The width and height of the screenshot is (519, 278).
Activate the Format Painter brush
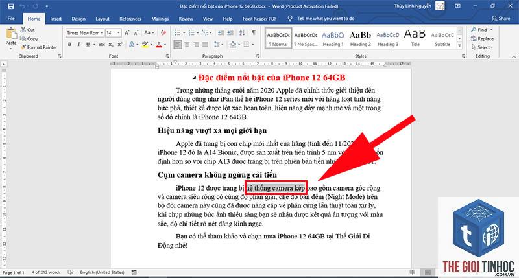click(x=39, y=47)
